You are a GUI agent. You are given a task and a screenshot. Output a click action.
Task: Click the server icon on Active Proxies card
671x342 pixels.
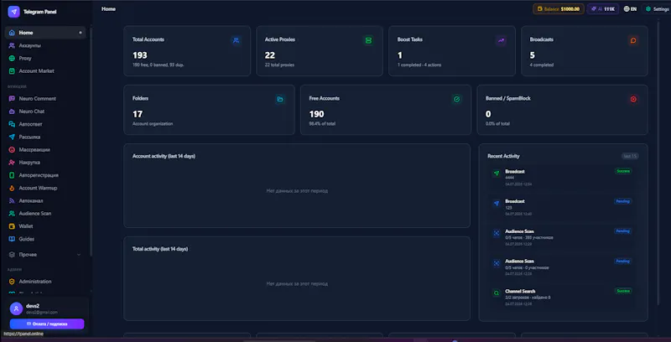click(x=368, y=40)
